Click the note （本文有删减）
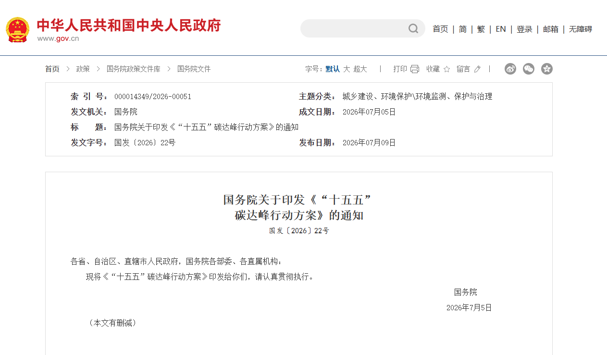 point(113,323)
